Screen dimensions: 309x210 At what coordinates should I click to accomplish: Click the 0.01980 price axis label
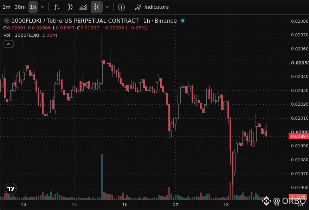pyautogui.click(x=300, y=160)
